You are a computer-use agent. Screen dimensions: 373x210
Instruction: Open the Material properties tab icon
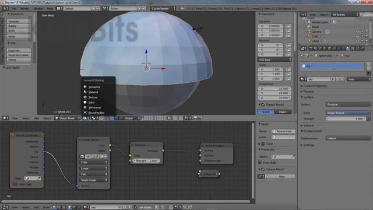tap(348, 48)
